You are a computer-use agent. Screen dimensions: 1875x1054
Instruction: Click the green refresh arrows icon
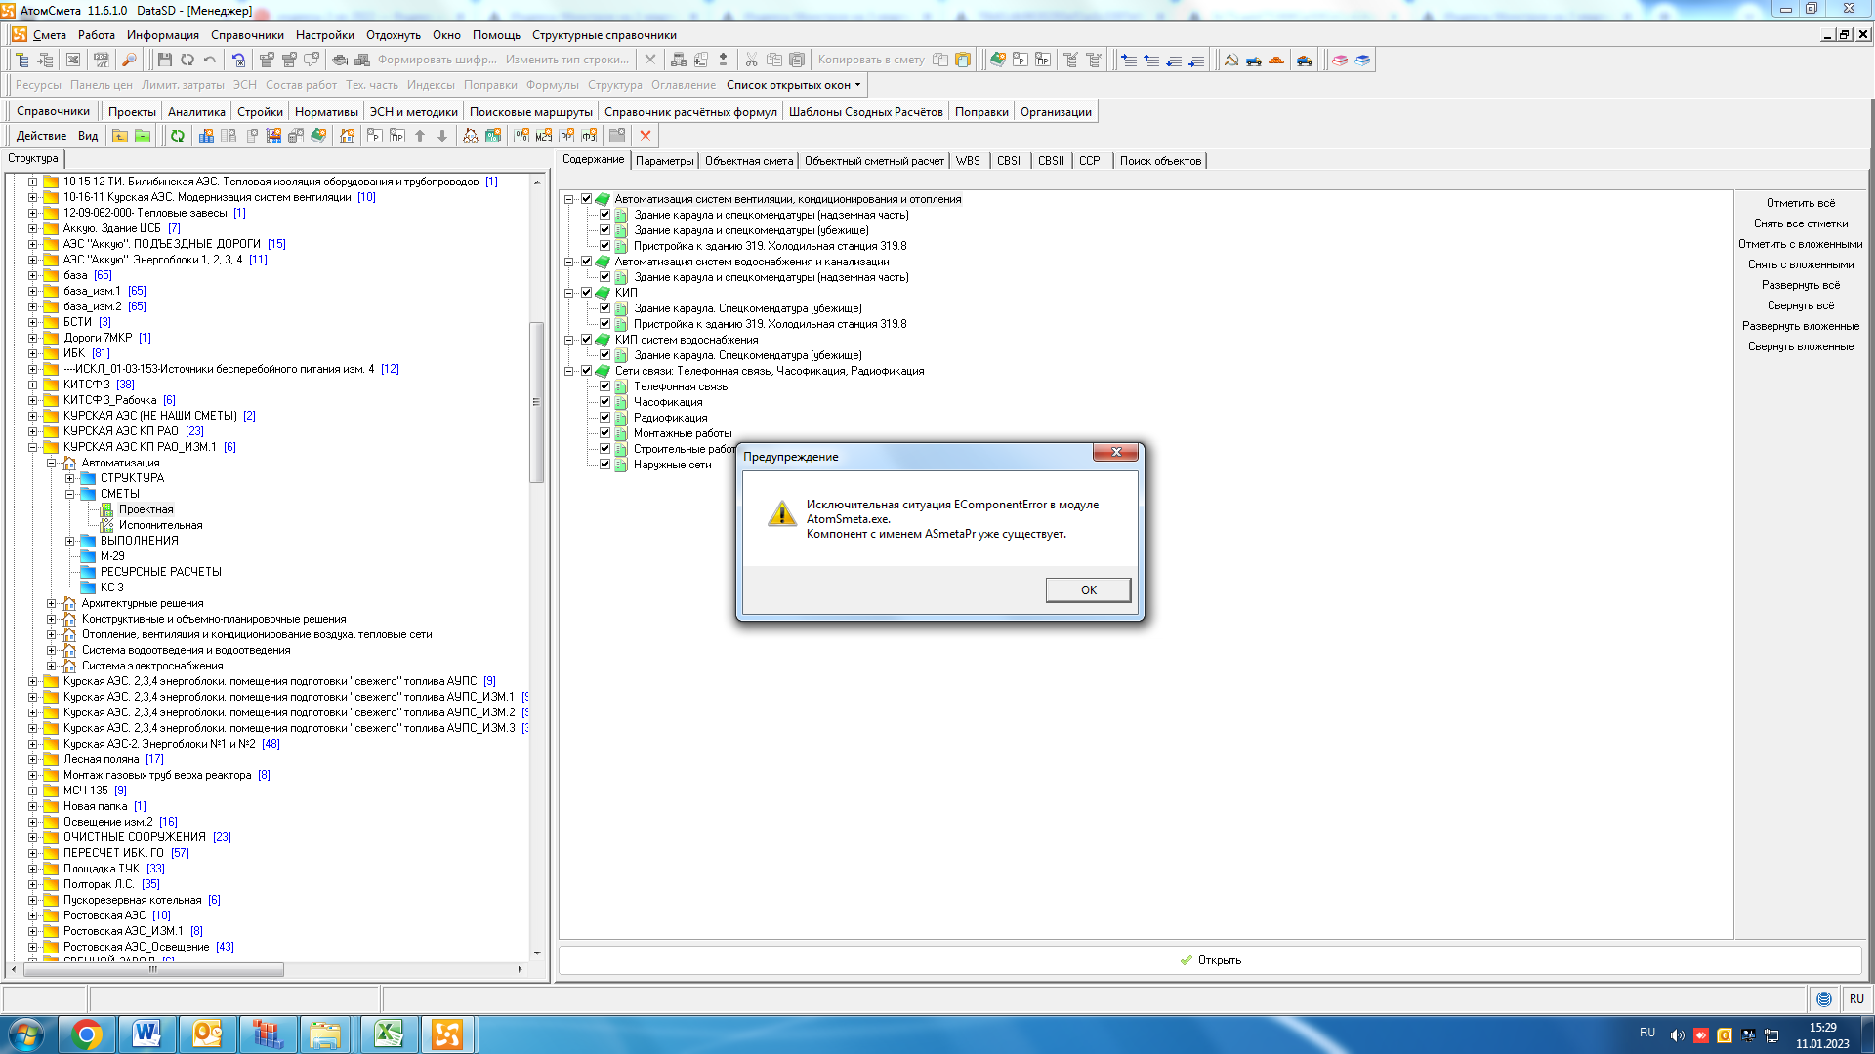coord(177,136)
